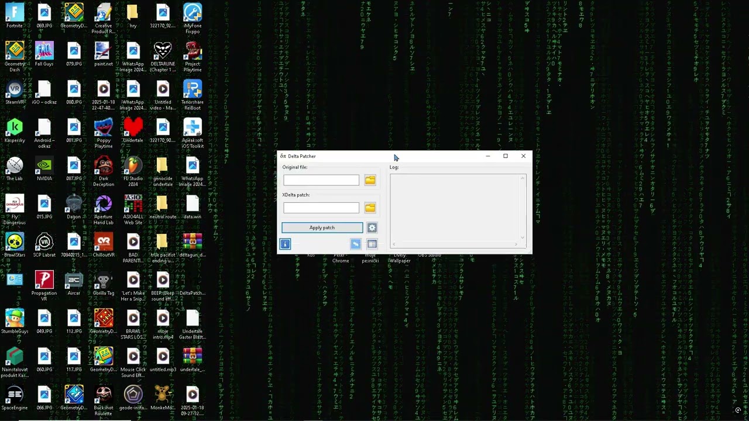Select the Gorilla Tag desktop icon

point(104,284)
